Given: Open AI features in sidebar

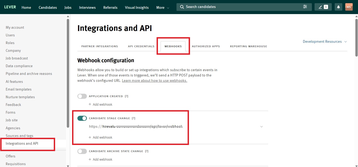Looking at the screenshot, I should pyautogui.click(x=14, y=82).
